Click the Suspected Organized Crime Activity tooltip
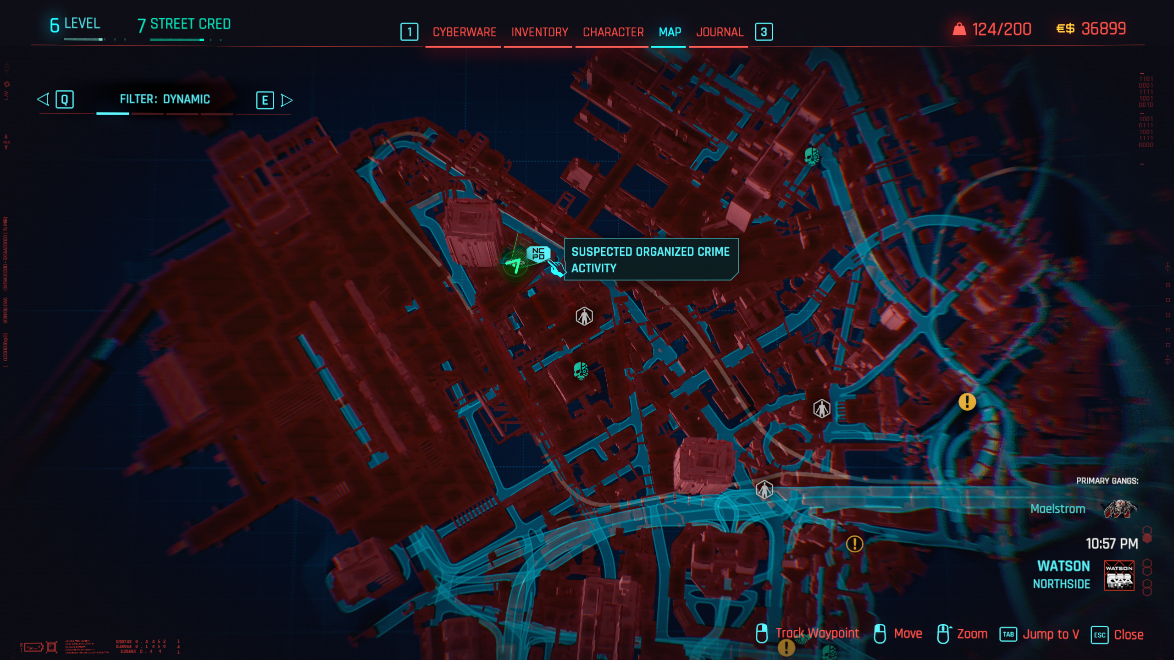This screenshot has width=1174, height=660. 650,259
